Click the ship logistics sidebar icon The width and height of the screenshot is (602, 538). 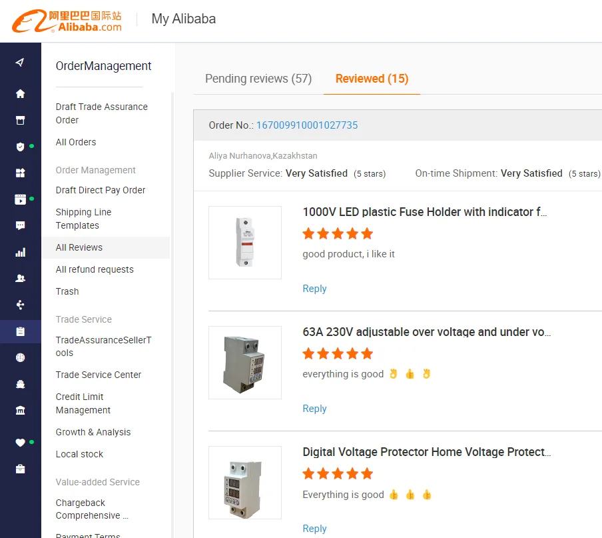coord(20,384)
